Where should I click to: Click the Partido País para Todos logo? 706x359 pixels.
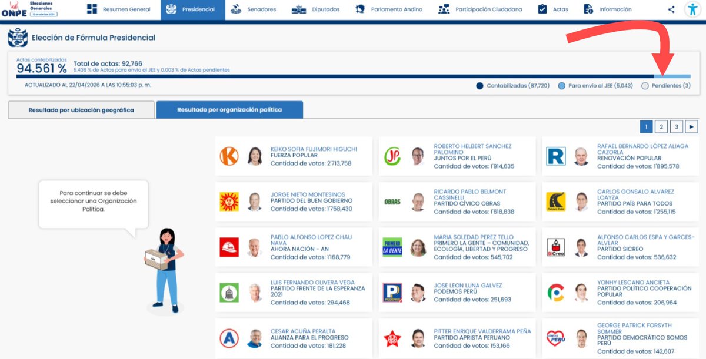556,202
